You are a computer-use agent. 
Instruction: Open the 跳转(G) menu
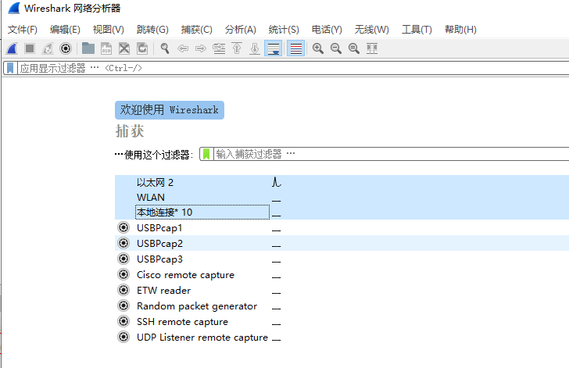(x=152, y=30)
